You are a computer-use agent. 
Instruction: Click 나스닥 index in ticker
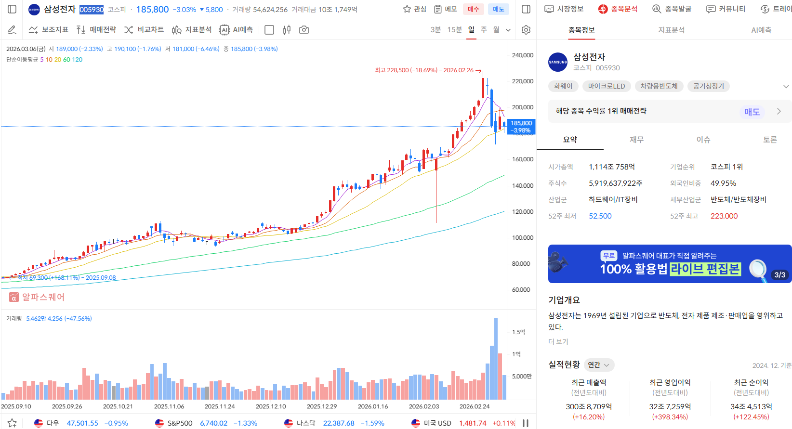coord(334,423)
